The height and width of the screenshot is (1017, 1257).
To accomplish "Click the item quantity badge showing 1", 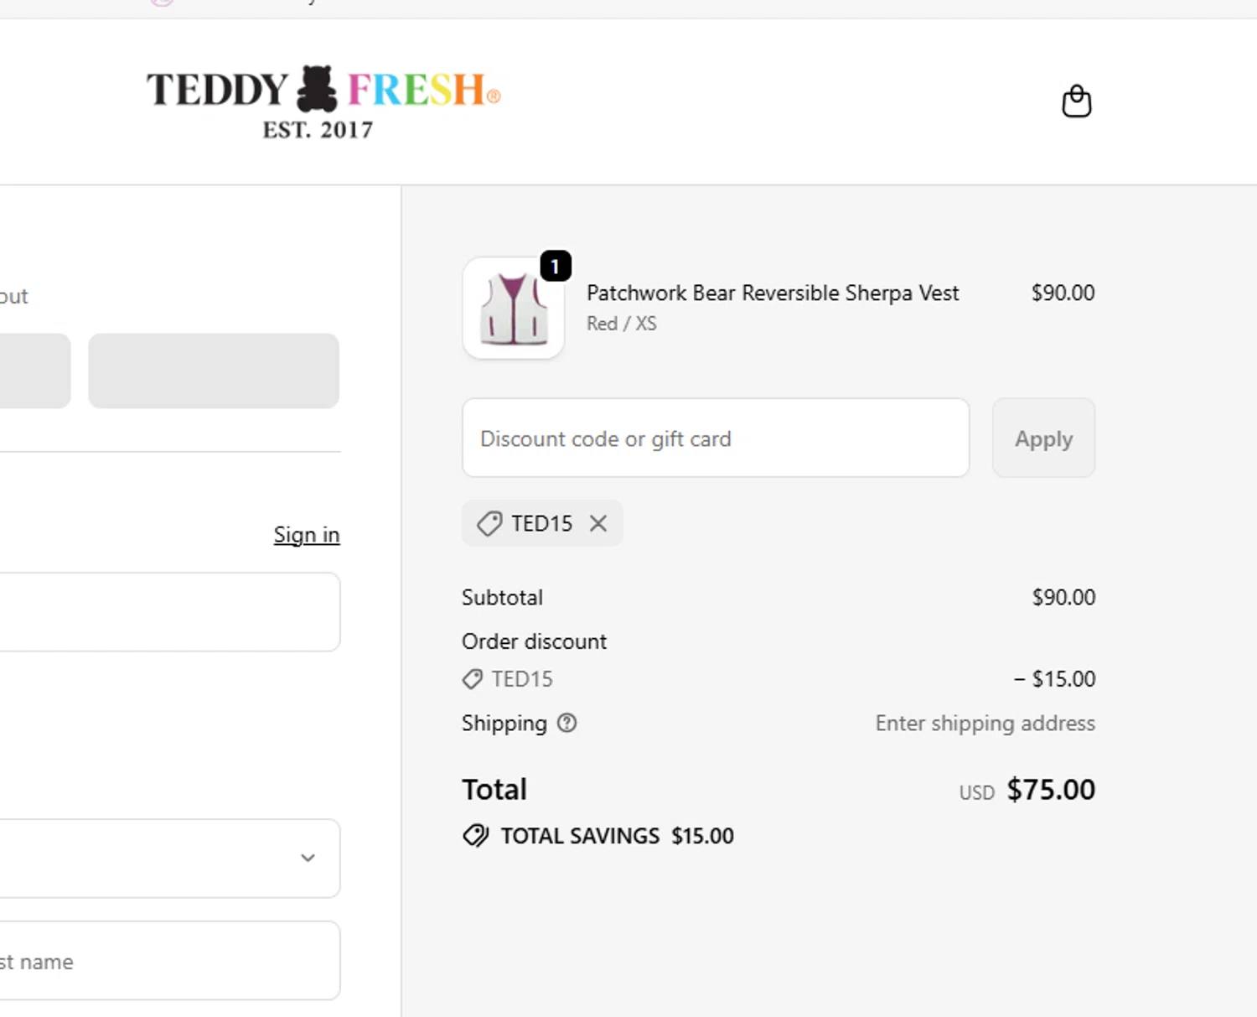I will [x=555, y=267].
